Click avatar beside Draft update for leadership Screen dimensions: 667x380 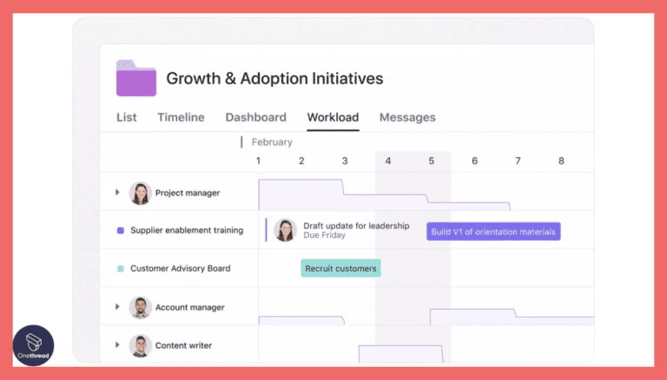click(285, 230)
